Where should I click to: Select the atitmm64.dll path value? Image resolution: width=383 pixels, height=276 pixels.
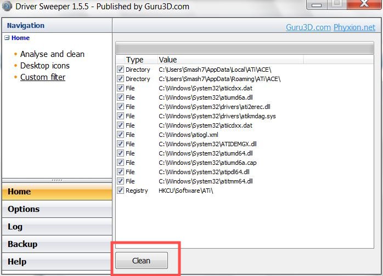206,181
